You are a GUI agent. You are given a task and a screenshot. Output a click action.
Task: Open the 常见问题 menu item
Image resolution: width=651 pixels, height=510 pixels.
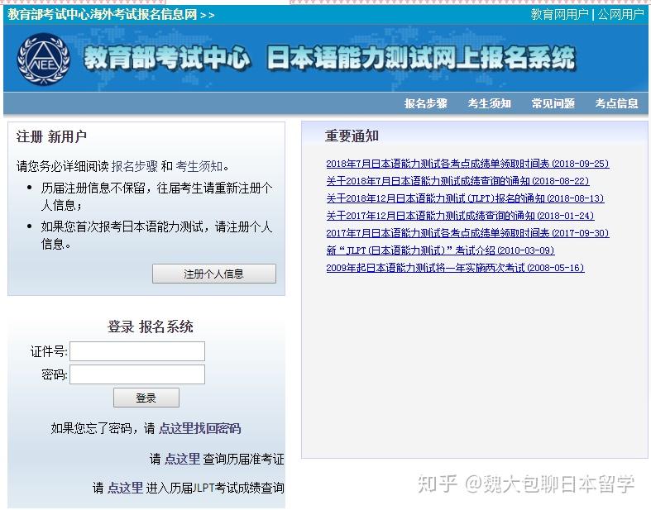pos(553,103)
